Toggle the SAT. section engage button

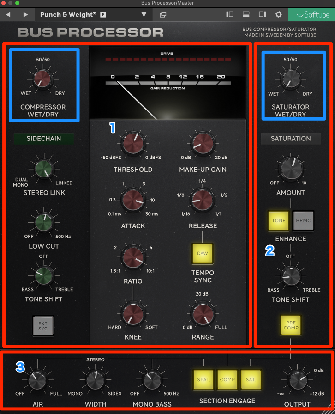[251, 379]
